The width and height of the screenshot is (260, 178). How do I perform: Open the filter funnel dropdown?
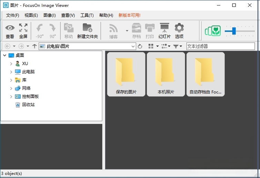click(178, 46)
